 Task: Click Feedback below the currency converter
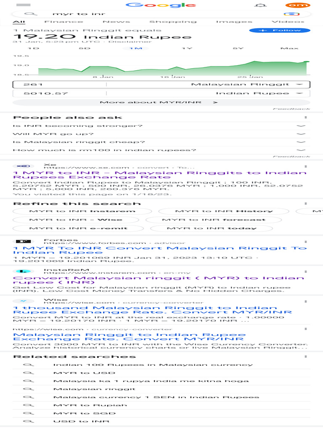point(291,109)
